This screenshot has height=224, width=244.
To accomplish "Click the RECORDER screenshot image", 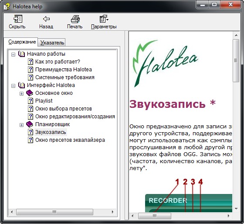I will (189, 203).
